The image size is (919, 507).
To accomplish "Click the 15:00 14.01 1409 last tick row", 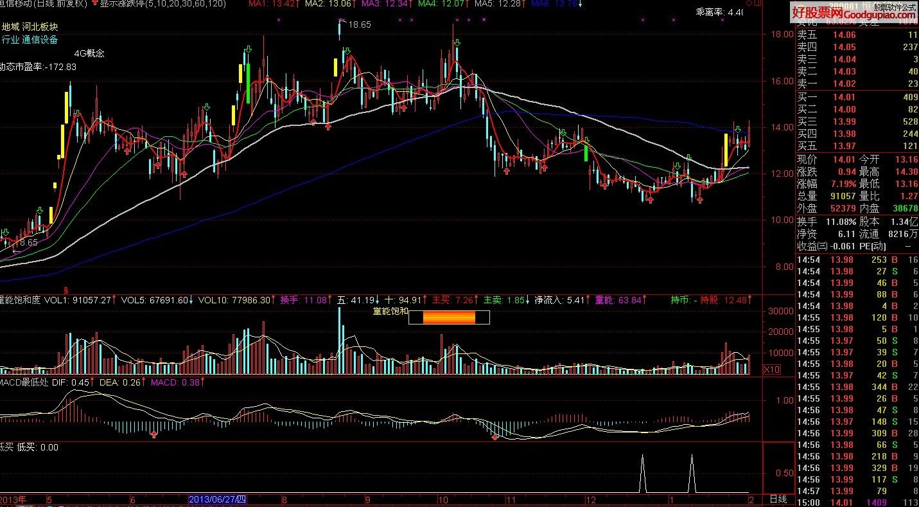I will pyautogui.click(x=857, y=503).
